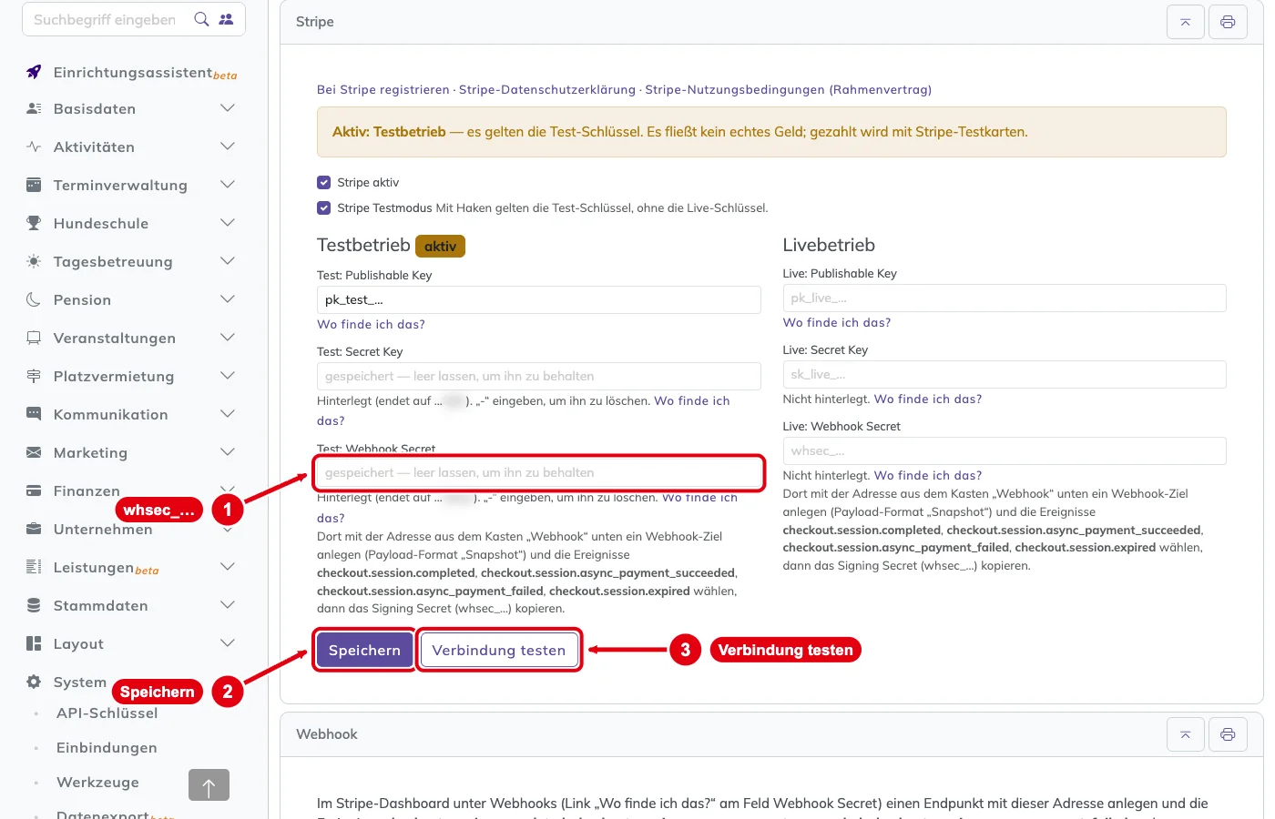Screen dimensions: 1275x819
Task: Print the Stripe panel
Action: (x=1228, y=22)
